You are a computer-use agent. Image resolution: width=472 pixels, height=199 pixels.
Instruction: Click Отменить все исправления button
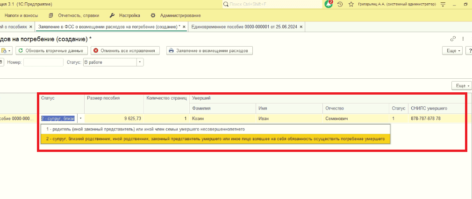pos(124,51)
